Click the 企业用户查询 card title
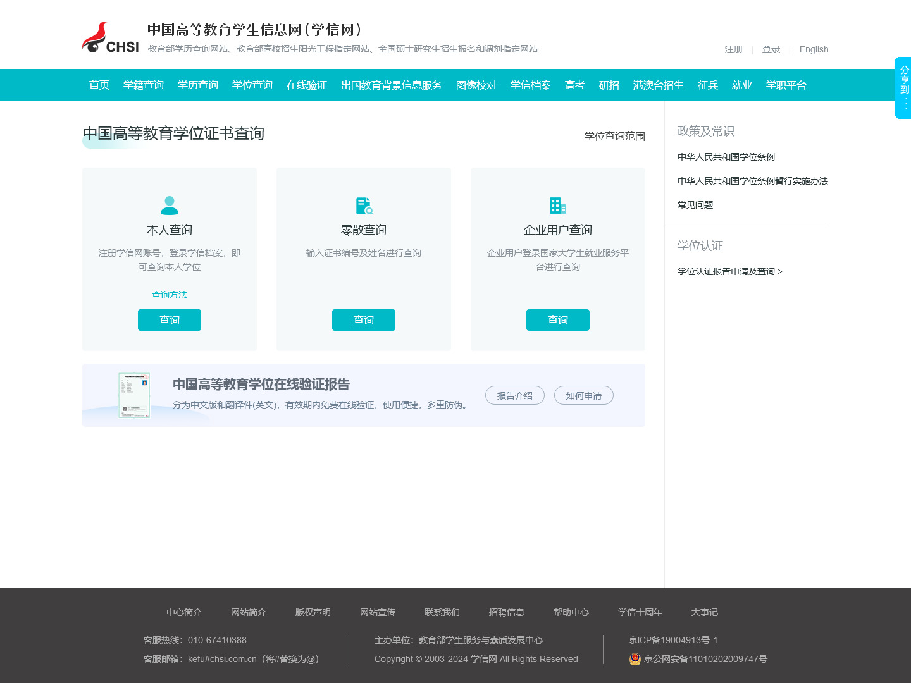 [x=558, y=230]
